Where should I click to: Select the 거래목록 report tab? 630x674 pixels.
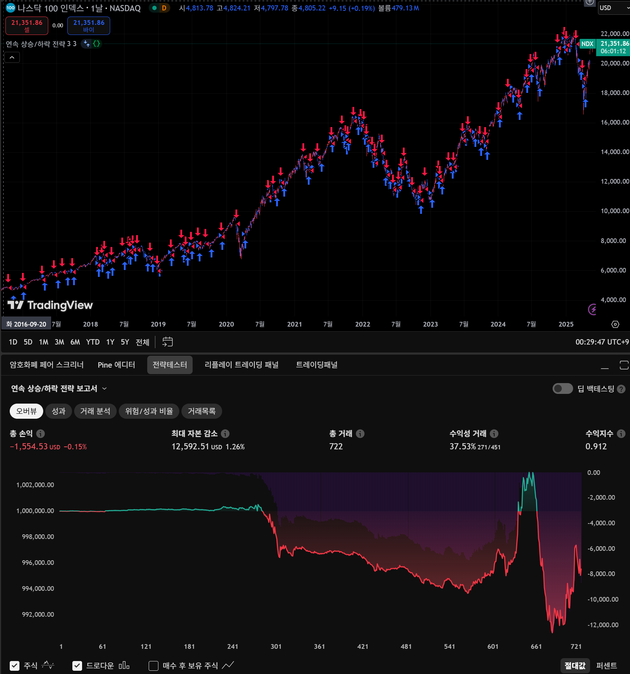pyautogui.click(x=202, y=411)
